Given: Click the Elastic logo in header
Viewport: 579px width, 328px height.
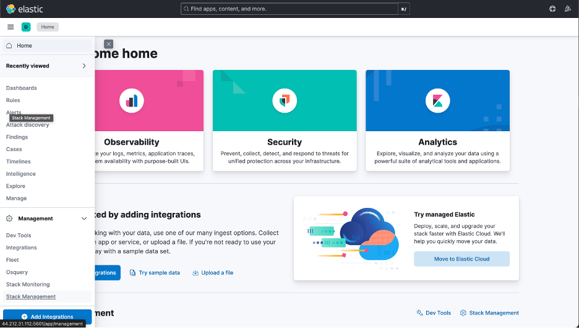Looking at the screenshot, I should pyautogui.click(x=25, y=9).
